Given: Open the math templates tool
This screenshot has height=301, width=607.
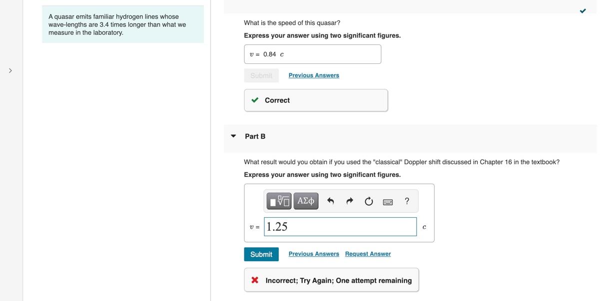Looking at the screenshot, I should [x=279, y=201].
